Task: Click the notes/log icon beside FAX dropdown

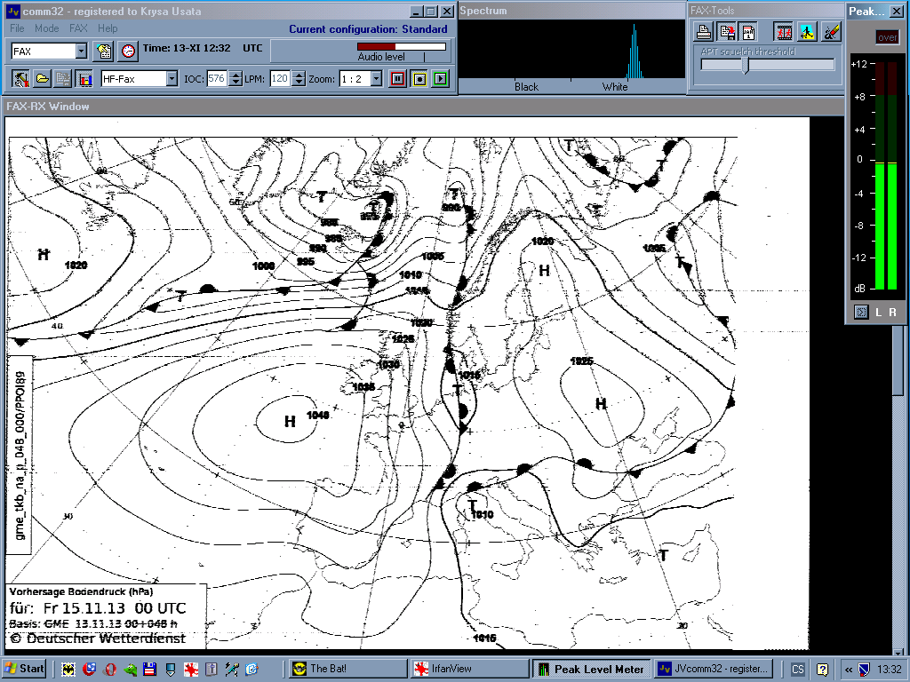Action: coord(104,51)
